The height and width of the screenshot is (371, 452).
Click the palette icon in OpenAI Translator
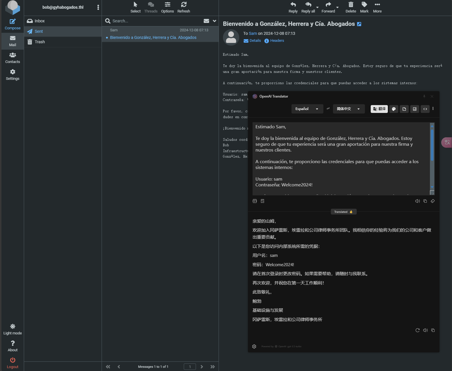[394, 109]
